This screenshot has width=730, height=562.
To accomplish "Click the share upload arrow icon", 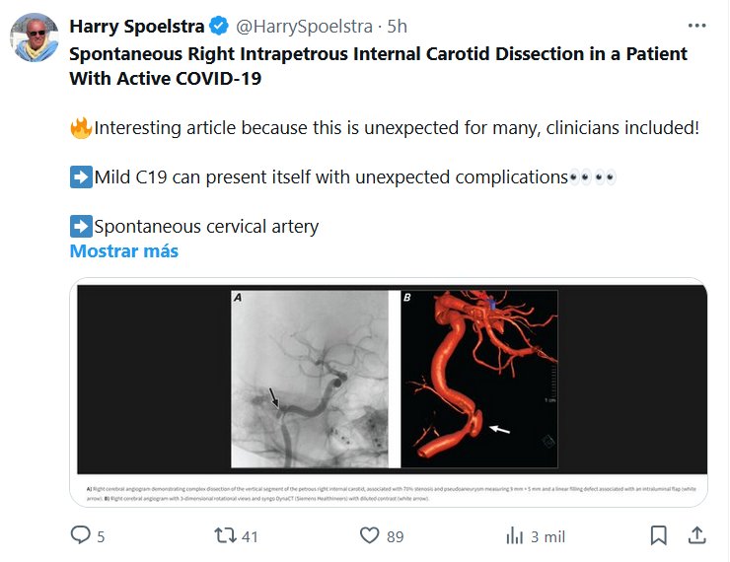I will (696, 535).
